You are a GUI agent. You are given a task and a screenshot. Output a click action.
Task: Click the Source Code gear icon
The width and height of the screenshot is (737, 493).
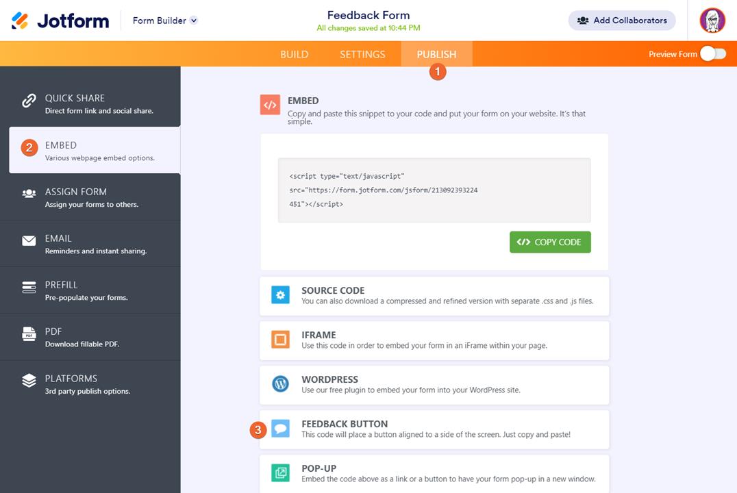tap(281, 295)
